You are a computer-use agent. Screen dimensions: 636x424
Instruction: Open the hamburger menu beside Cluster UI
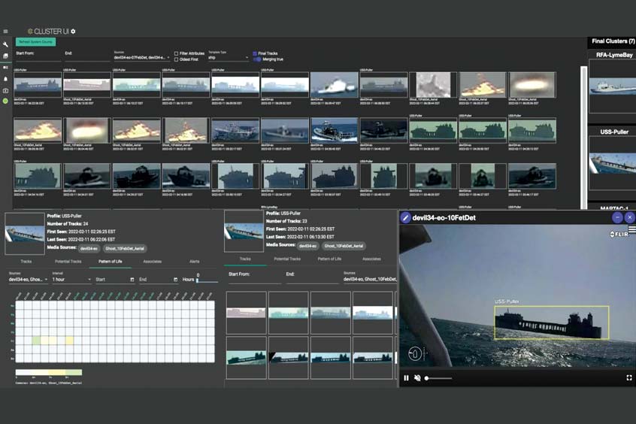pos(5,32)
